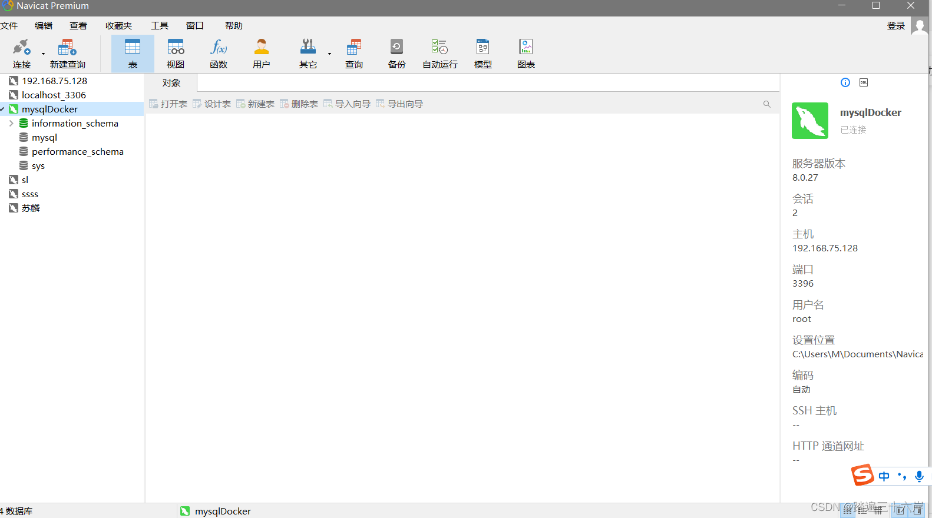Select the 自动运行 (Automation) toolbar icon

click(x=440, y=54)
